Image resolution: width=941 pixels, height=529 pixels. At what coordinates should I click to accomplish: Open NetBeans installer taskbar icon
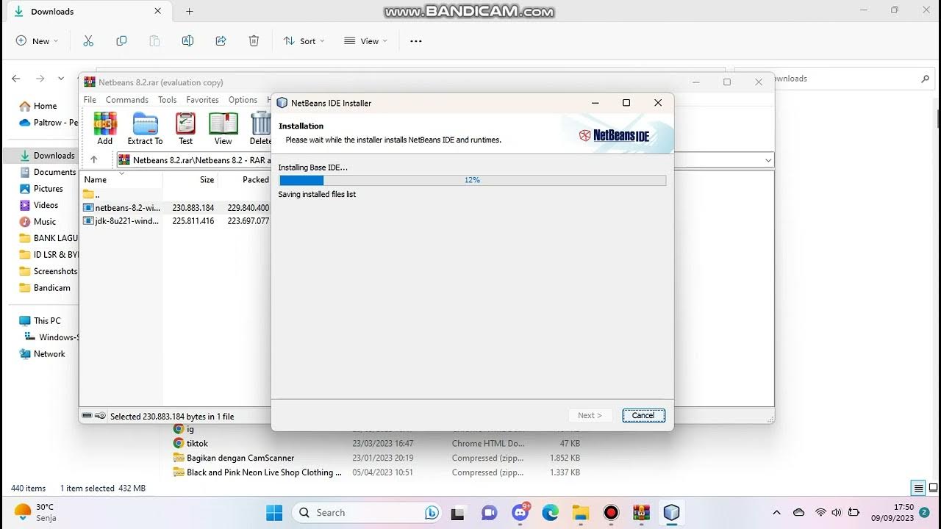pyautogui.click(x=671, y=513)
